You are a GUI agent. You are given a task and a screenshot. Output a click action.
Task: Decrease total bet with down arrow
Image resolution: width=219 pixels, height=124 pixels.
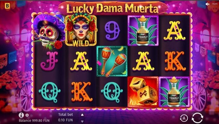coord(82,121)
